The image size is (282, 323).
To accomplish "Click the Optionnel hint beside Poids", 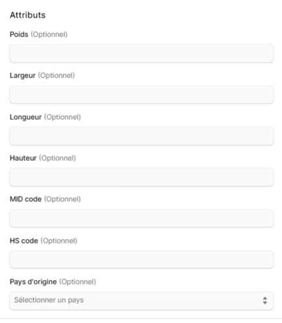I will [49, 35].
